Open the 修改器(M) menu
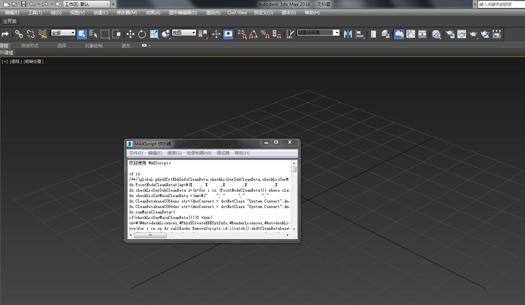Image resolution: width=525 pixels, height=305 pixels. click(127, 12)
